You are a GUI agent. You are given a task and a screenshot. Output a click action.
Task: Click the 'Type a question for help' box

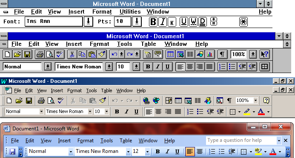[241, 140]
